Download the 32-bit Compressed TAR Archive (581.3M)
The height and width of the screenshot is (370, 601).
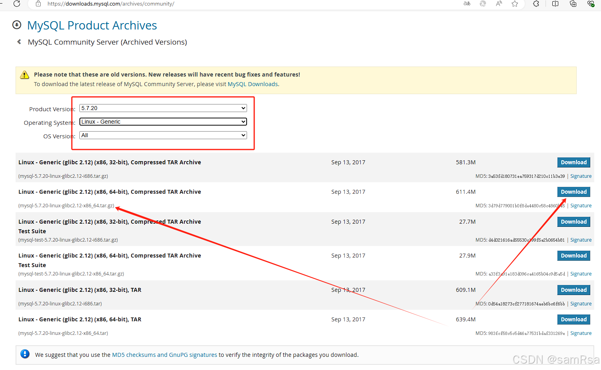point(573,162)
